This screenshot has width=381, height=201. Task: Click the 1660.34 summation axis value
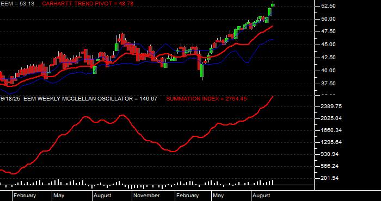pyautogui.click(x=331, y=130)
